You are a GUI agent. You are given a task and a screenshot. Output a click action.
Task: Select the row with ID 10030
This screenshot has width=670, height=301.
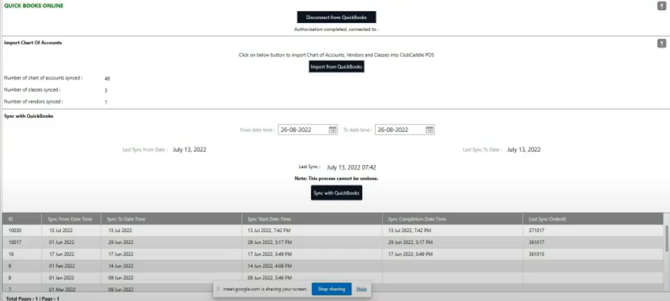333,230
